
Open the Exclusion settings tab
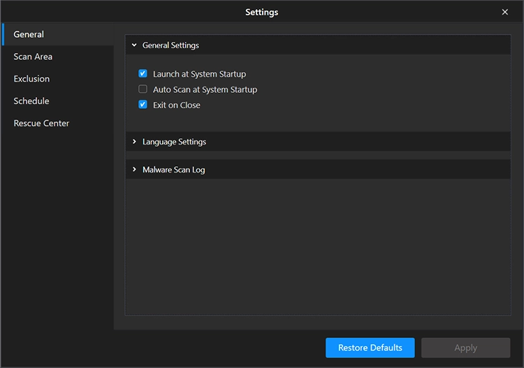pyautogui.click(x=31, y=79)
